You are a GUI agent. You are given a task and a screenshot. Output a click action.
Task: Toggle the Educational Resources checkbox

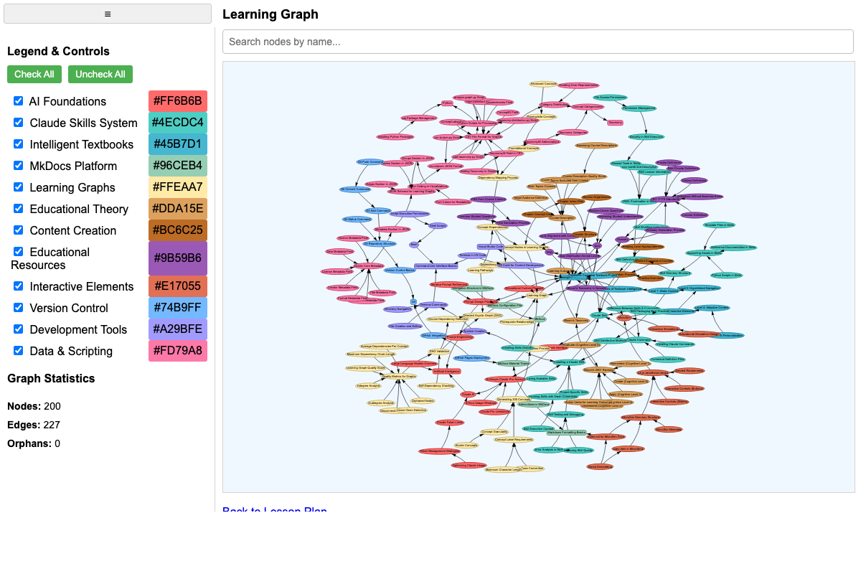(x=19, y=252)
